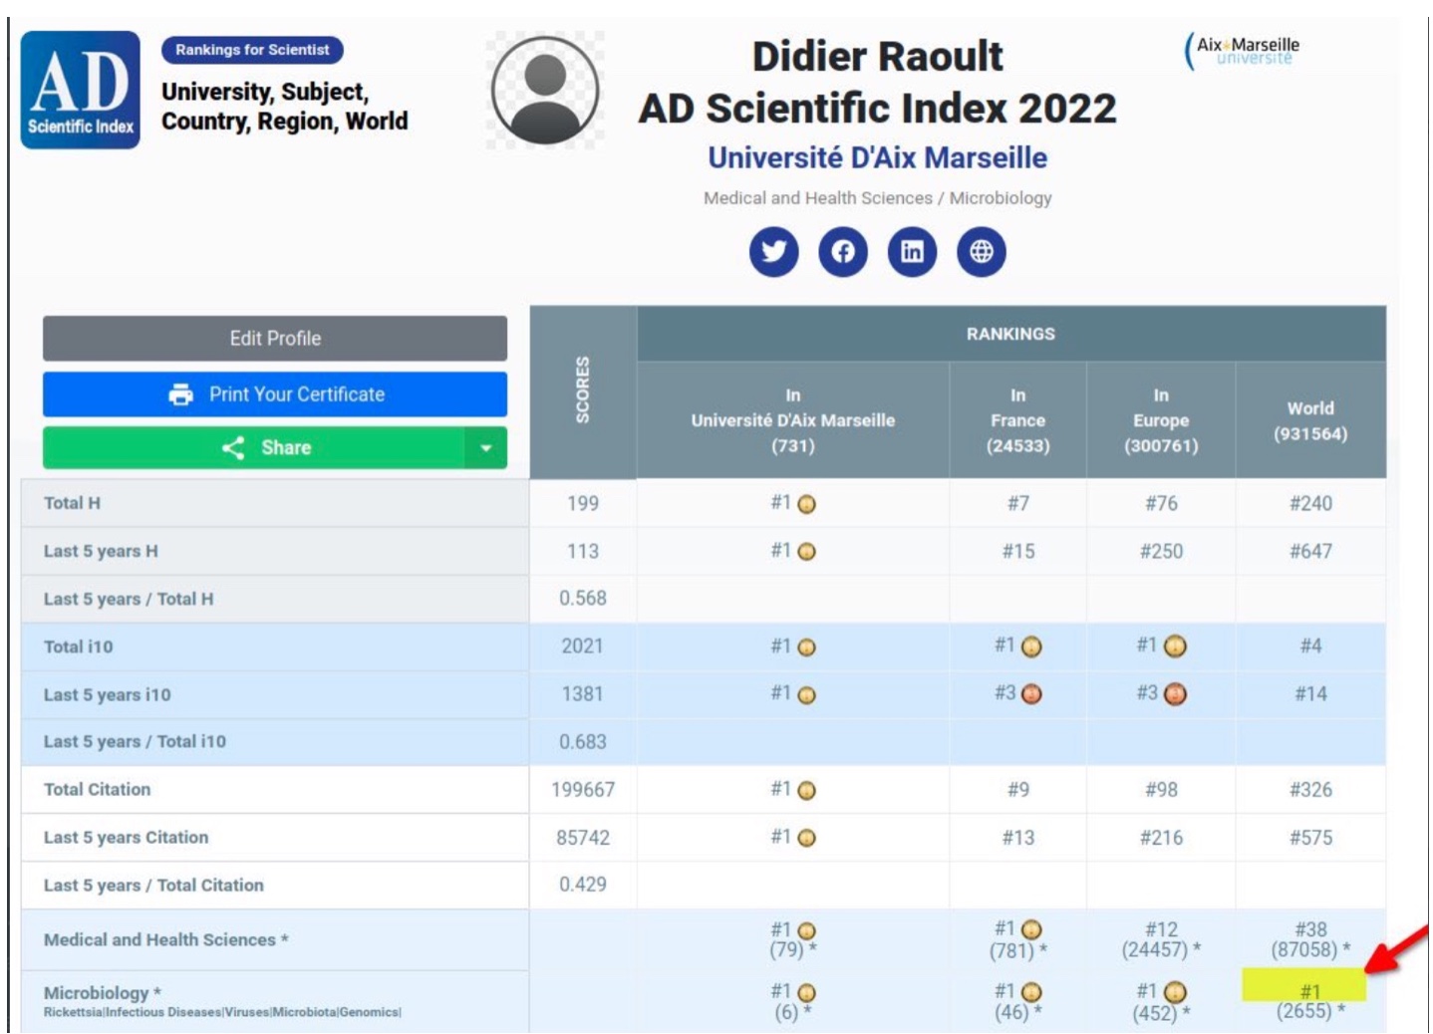Click the Last 5 years i10 row label

pos(107,694)
